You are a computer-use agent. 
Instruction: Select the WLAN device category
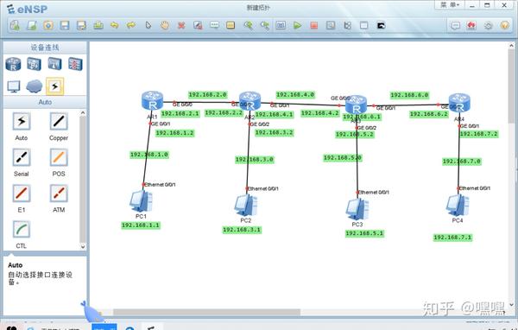(54, 64)
